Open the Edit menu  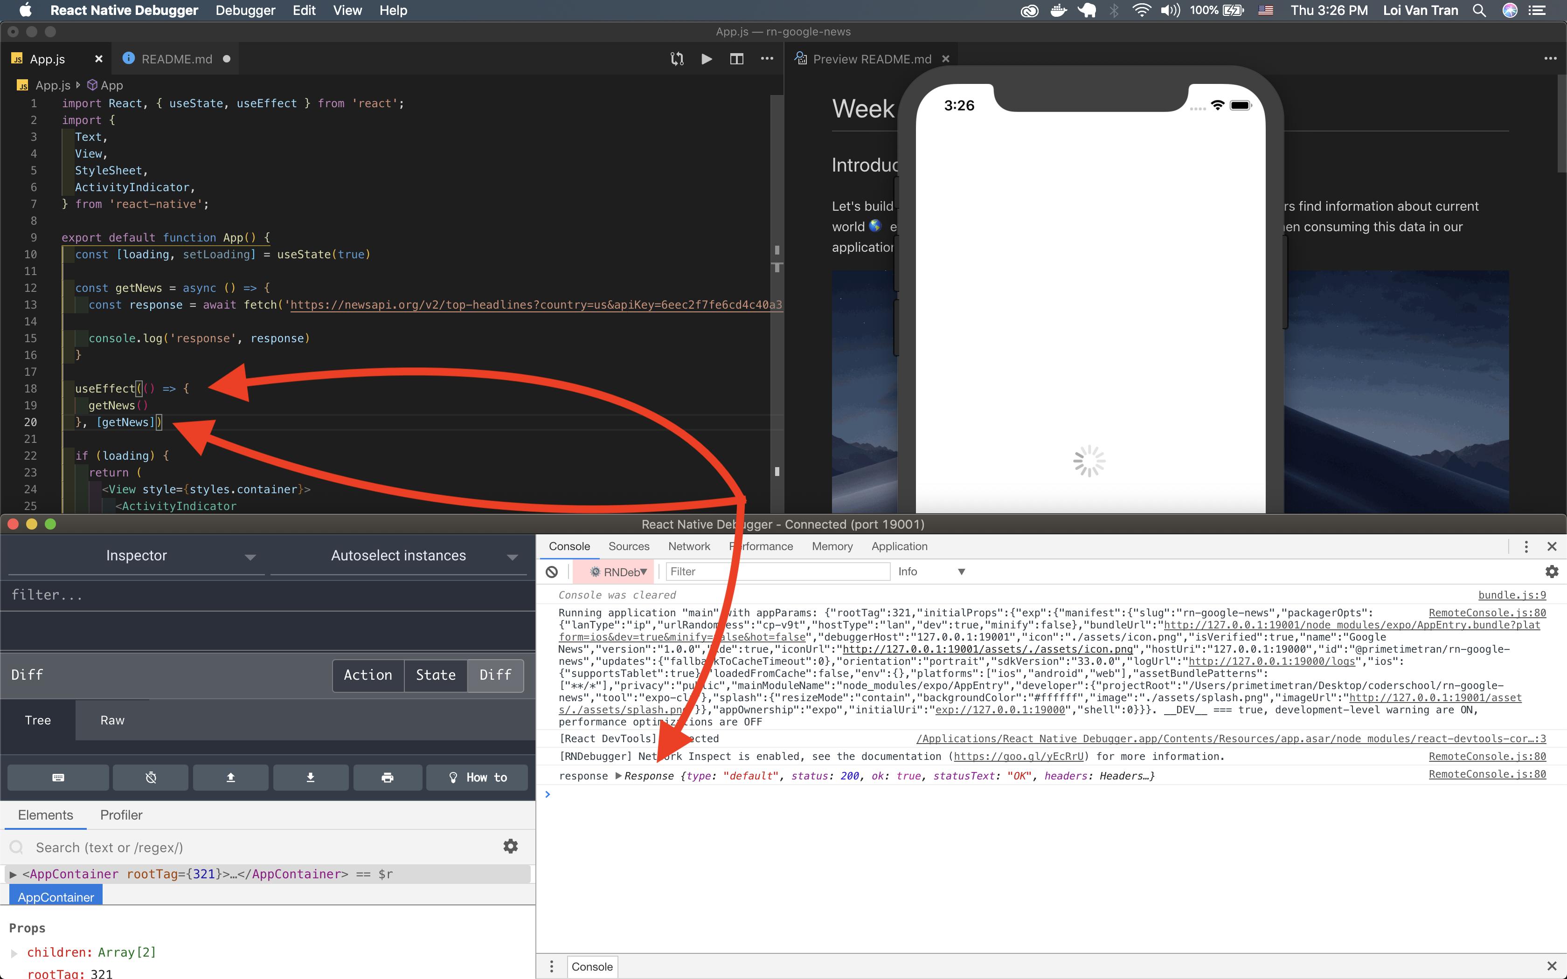(304, 10)
